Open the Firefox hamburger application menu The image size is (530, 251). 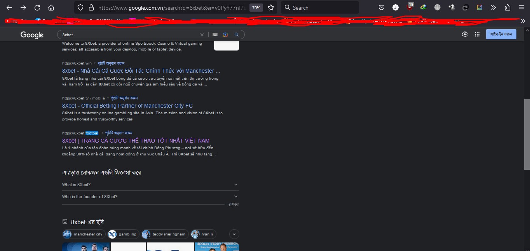pos(521,7)
